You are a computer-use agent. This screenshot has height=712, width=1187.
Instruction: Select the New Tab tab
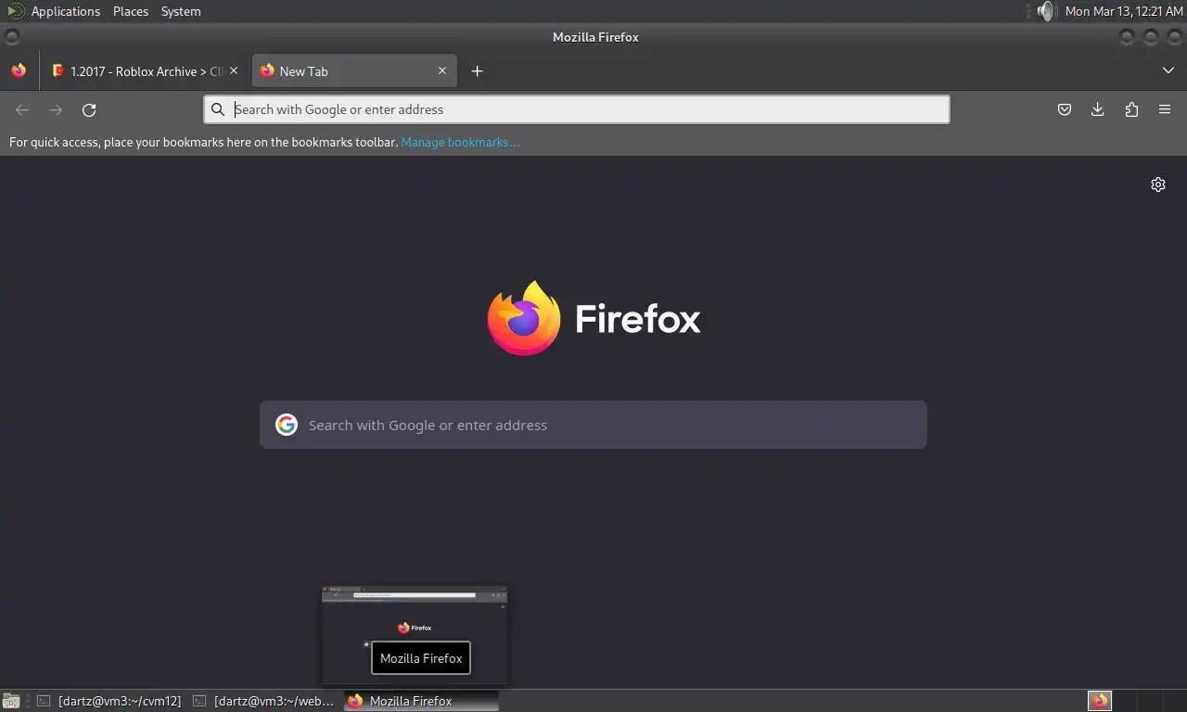354,71
